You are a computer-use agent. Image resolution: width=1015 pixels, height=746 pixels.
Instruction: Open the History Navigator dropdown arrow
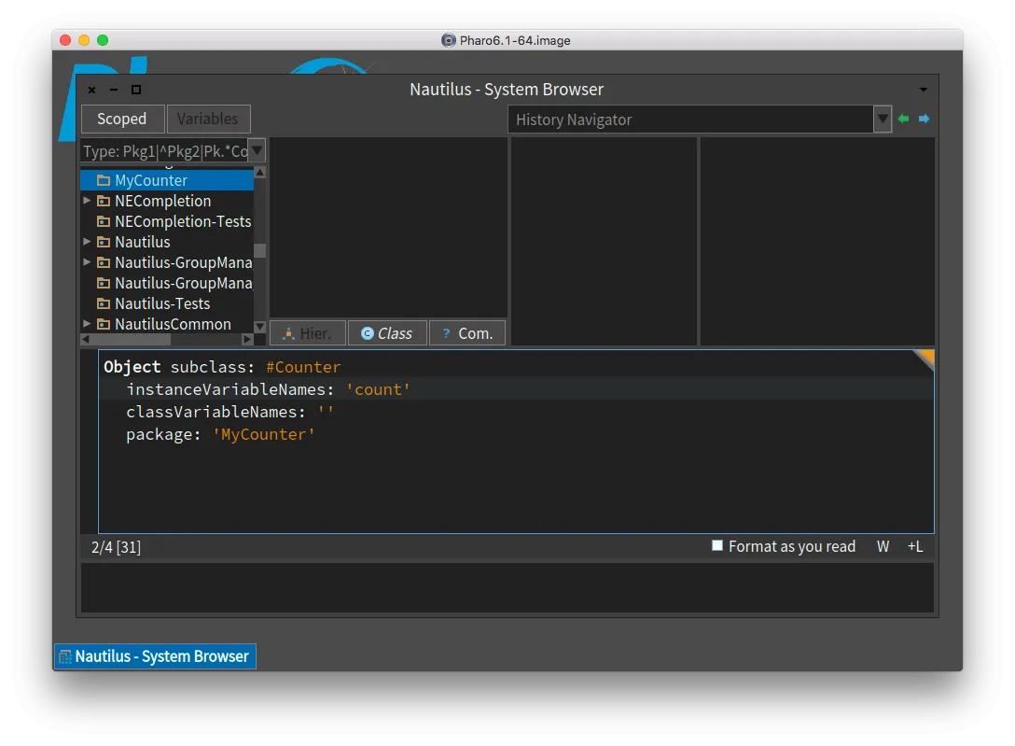(883, 120)
